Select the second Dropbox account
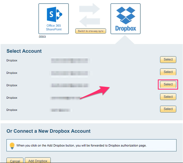183x163 pixels. pos(168,72)
